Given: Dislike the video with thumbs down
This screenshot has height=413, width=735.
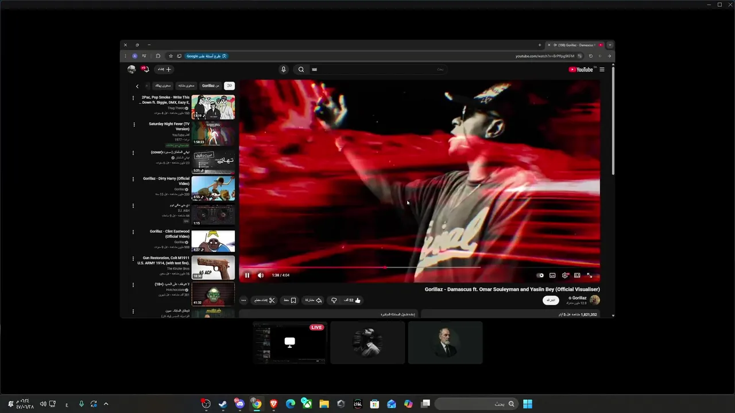Looking at the screenshot, I should point(334,300).
